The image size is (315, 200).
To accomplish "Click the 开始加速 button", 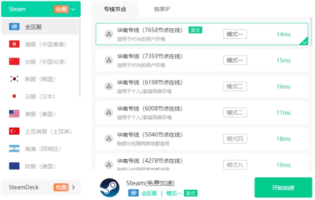I will pyautogui.click(x=283, y=187).
